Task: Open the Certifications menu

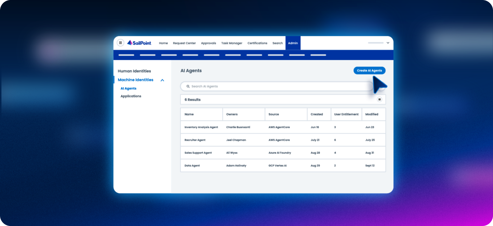Action: coord(257,43)
